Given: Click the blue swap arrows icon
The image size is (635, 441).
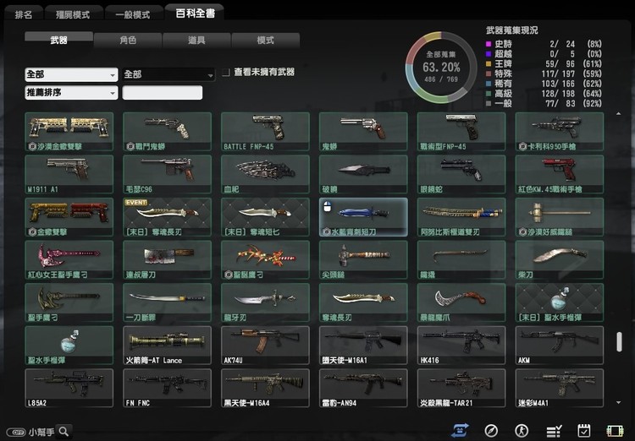Looking at the screenshot, I should click(460, 431).
